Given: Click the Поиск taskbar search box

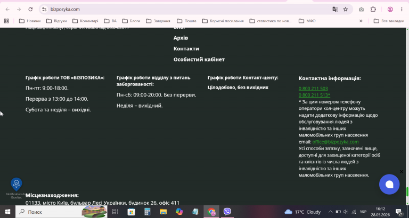Looking at the screenshot, I should coord(61,212).
